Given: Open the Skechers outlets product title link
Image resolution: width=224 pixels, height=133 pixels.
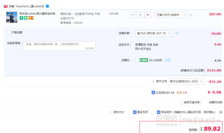Looking at the screenshot, I should [38, 14].
